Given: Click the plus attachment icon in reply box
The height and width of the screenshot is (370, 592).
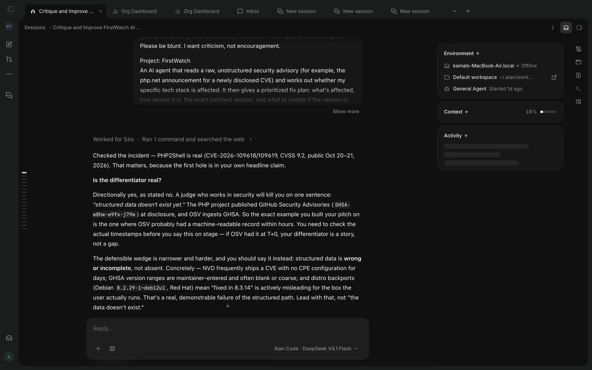Looking at the screenshot, I should (98, 348).
